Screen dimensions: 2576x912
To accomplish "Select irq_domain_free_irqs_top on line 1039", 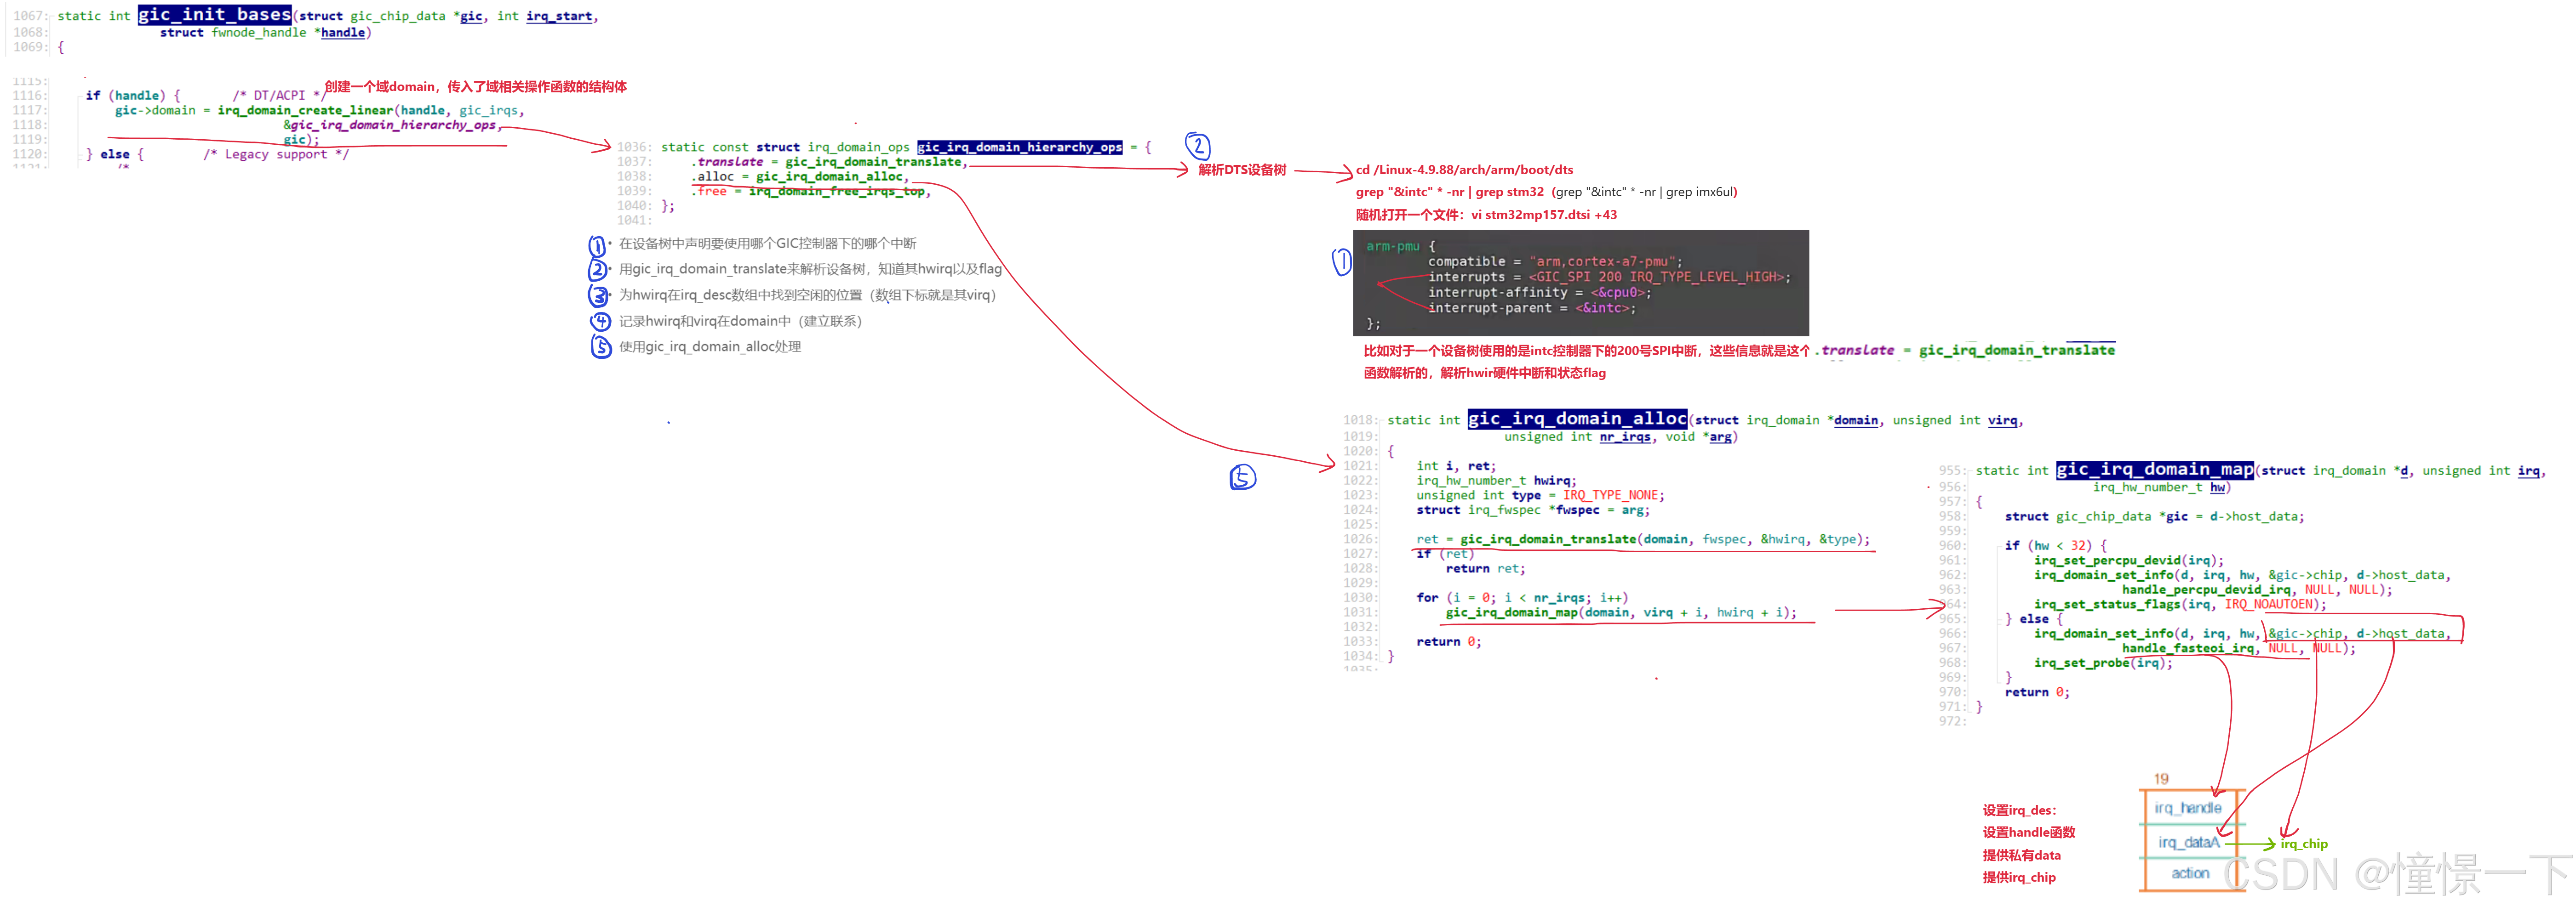I will pos(836,192).
